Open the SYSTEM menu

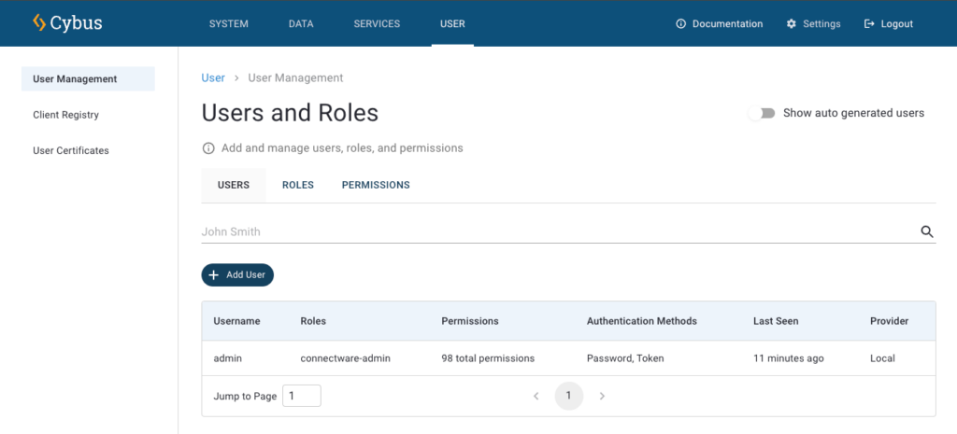tap(229, 23)
